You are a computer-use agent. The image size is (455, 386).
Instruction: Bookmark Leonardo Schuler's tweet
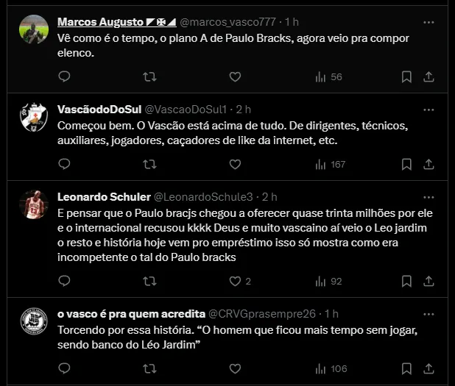[406, 280]
